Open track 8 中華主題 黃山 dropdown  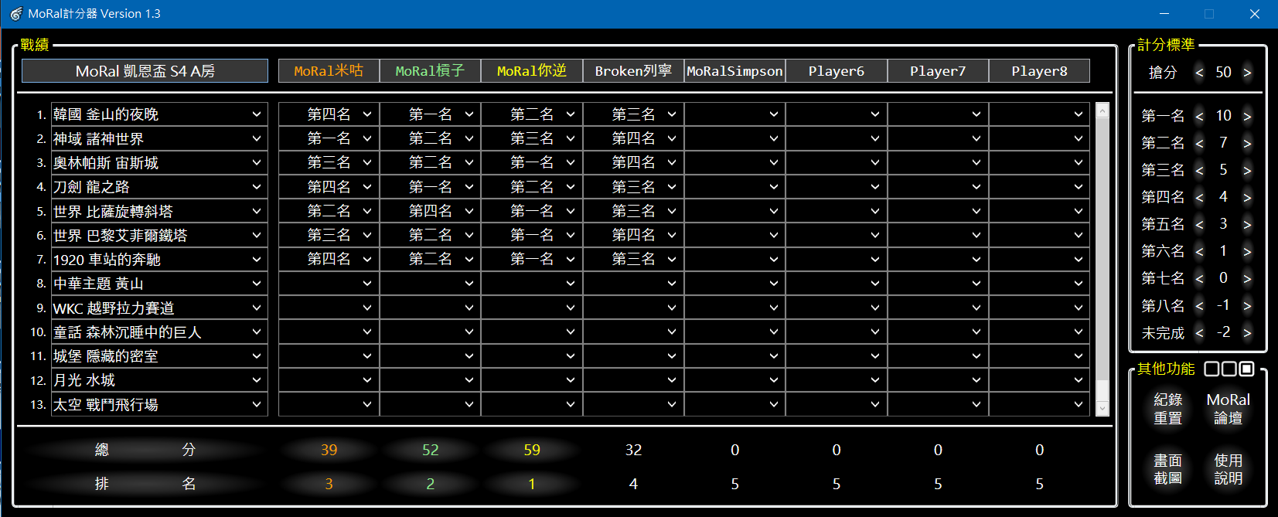(159, 284)
